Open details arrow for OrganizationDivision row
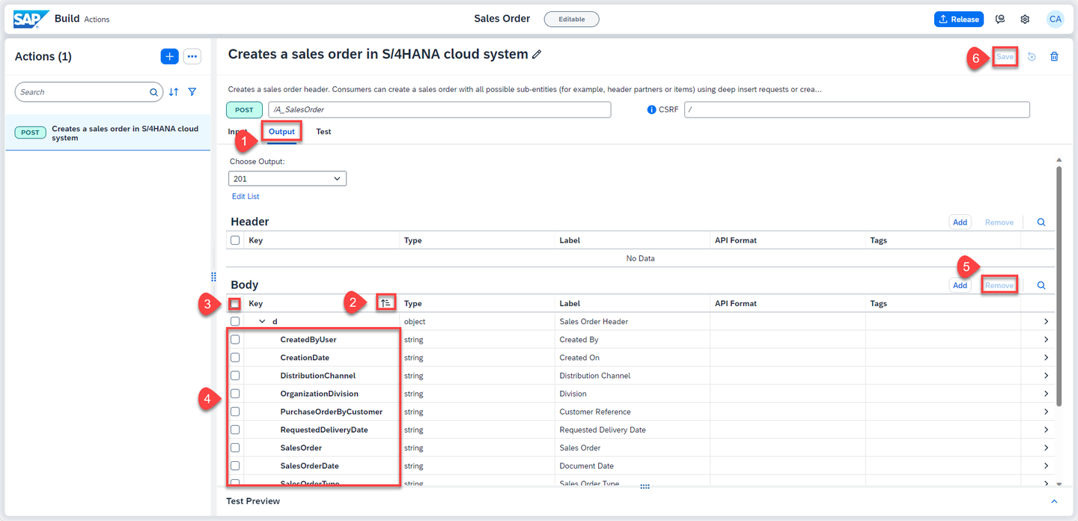The height and width of the screenshot is (521, 1078). (x=1046, y=394)
